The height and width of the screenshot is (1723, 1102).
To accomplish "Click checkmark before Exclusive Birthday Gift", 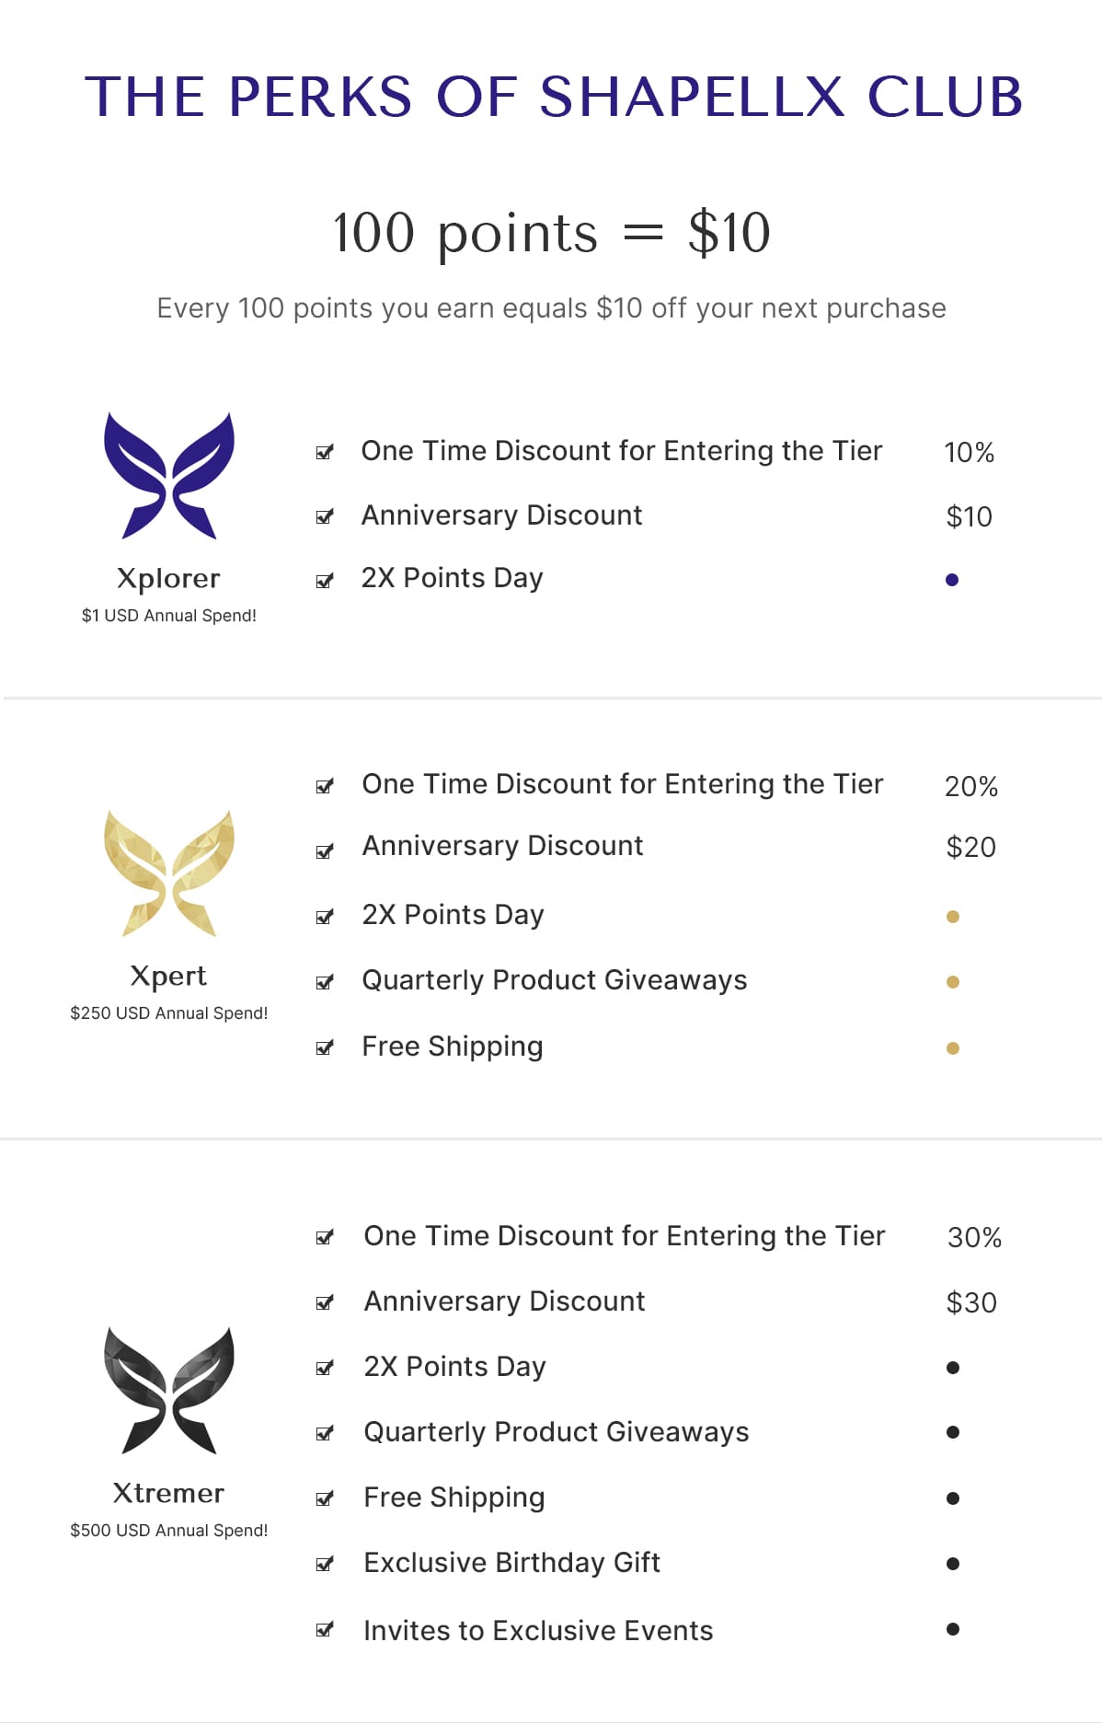I will 325,1564.
